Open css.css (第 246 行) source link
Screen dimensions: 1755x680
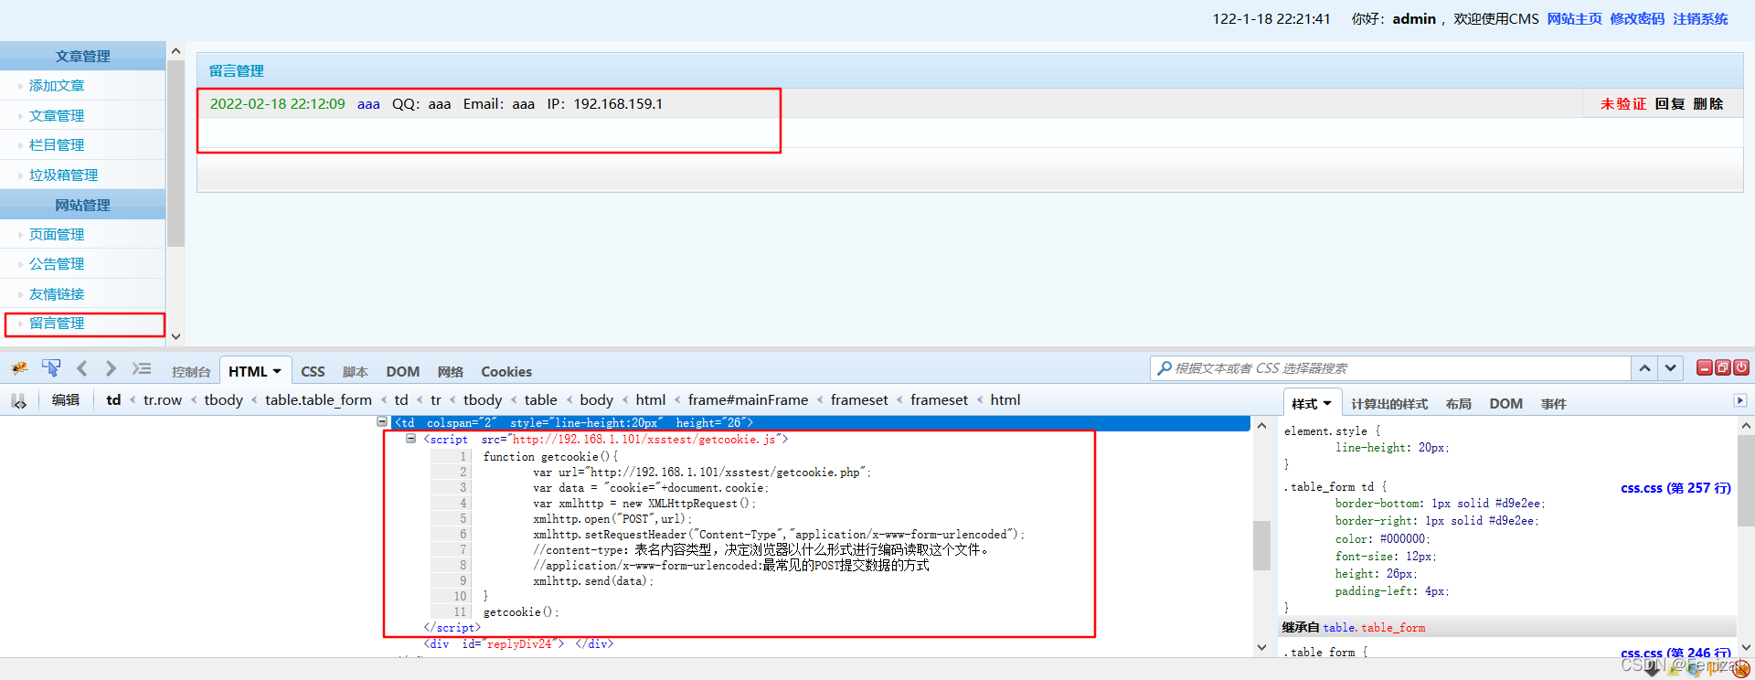pos(1675,653)
